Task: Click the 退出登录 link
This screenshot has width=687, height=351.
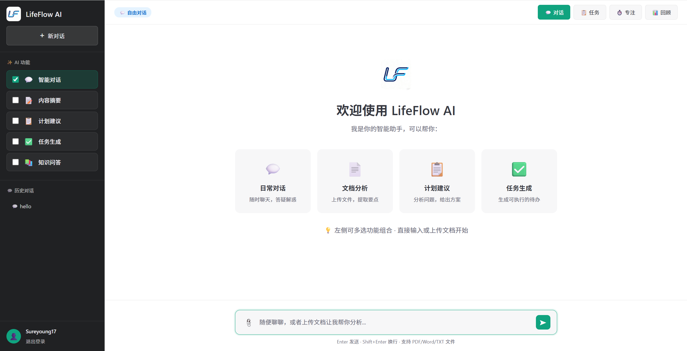Action: pos(35,341)
